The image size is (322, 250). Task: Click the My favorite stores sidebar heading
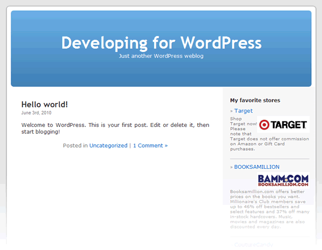pyautogui.click(x=255, y=100)
